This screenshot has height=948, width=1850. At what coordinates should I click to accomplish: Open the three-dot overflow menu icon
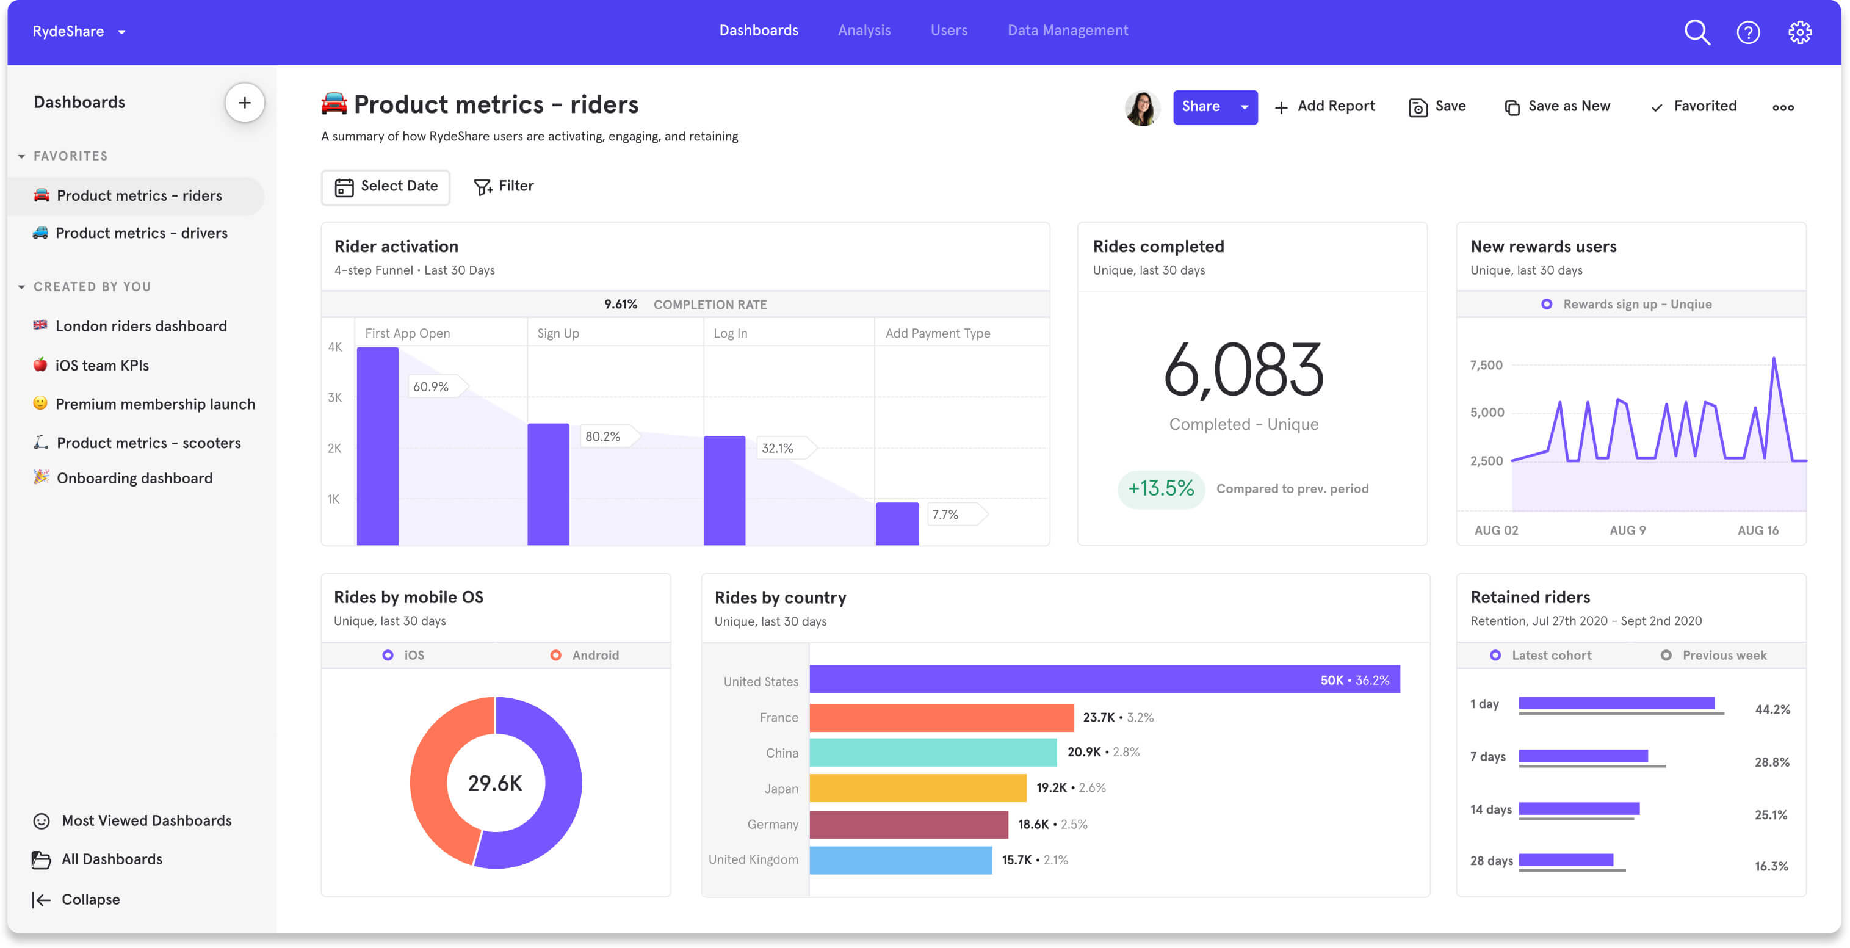click(x=1783, y=107)
